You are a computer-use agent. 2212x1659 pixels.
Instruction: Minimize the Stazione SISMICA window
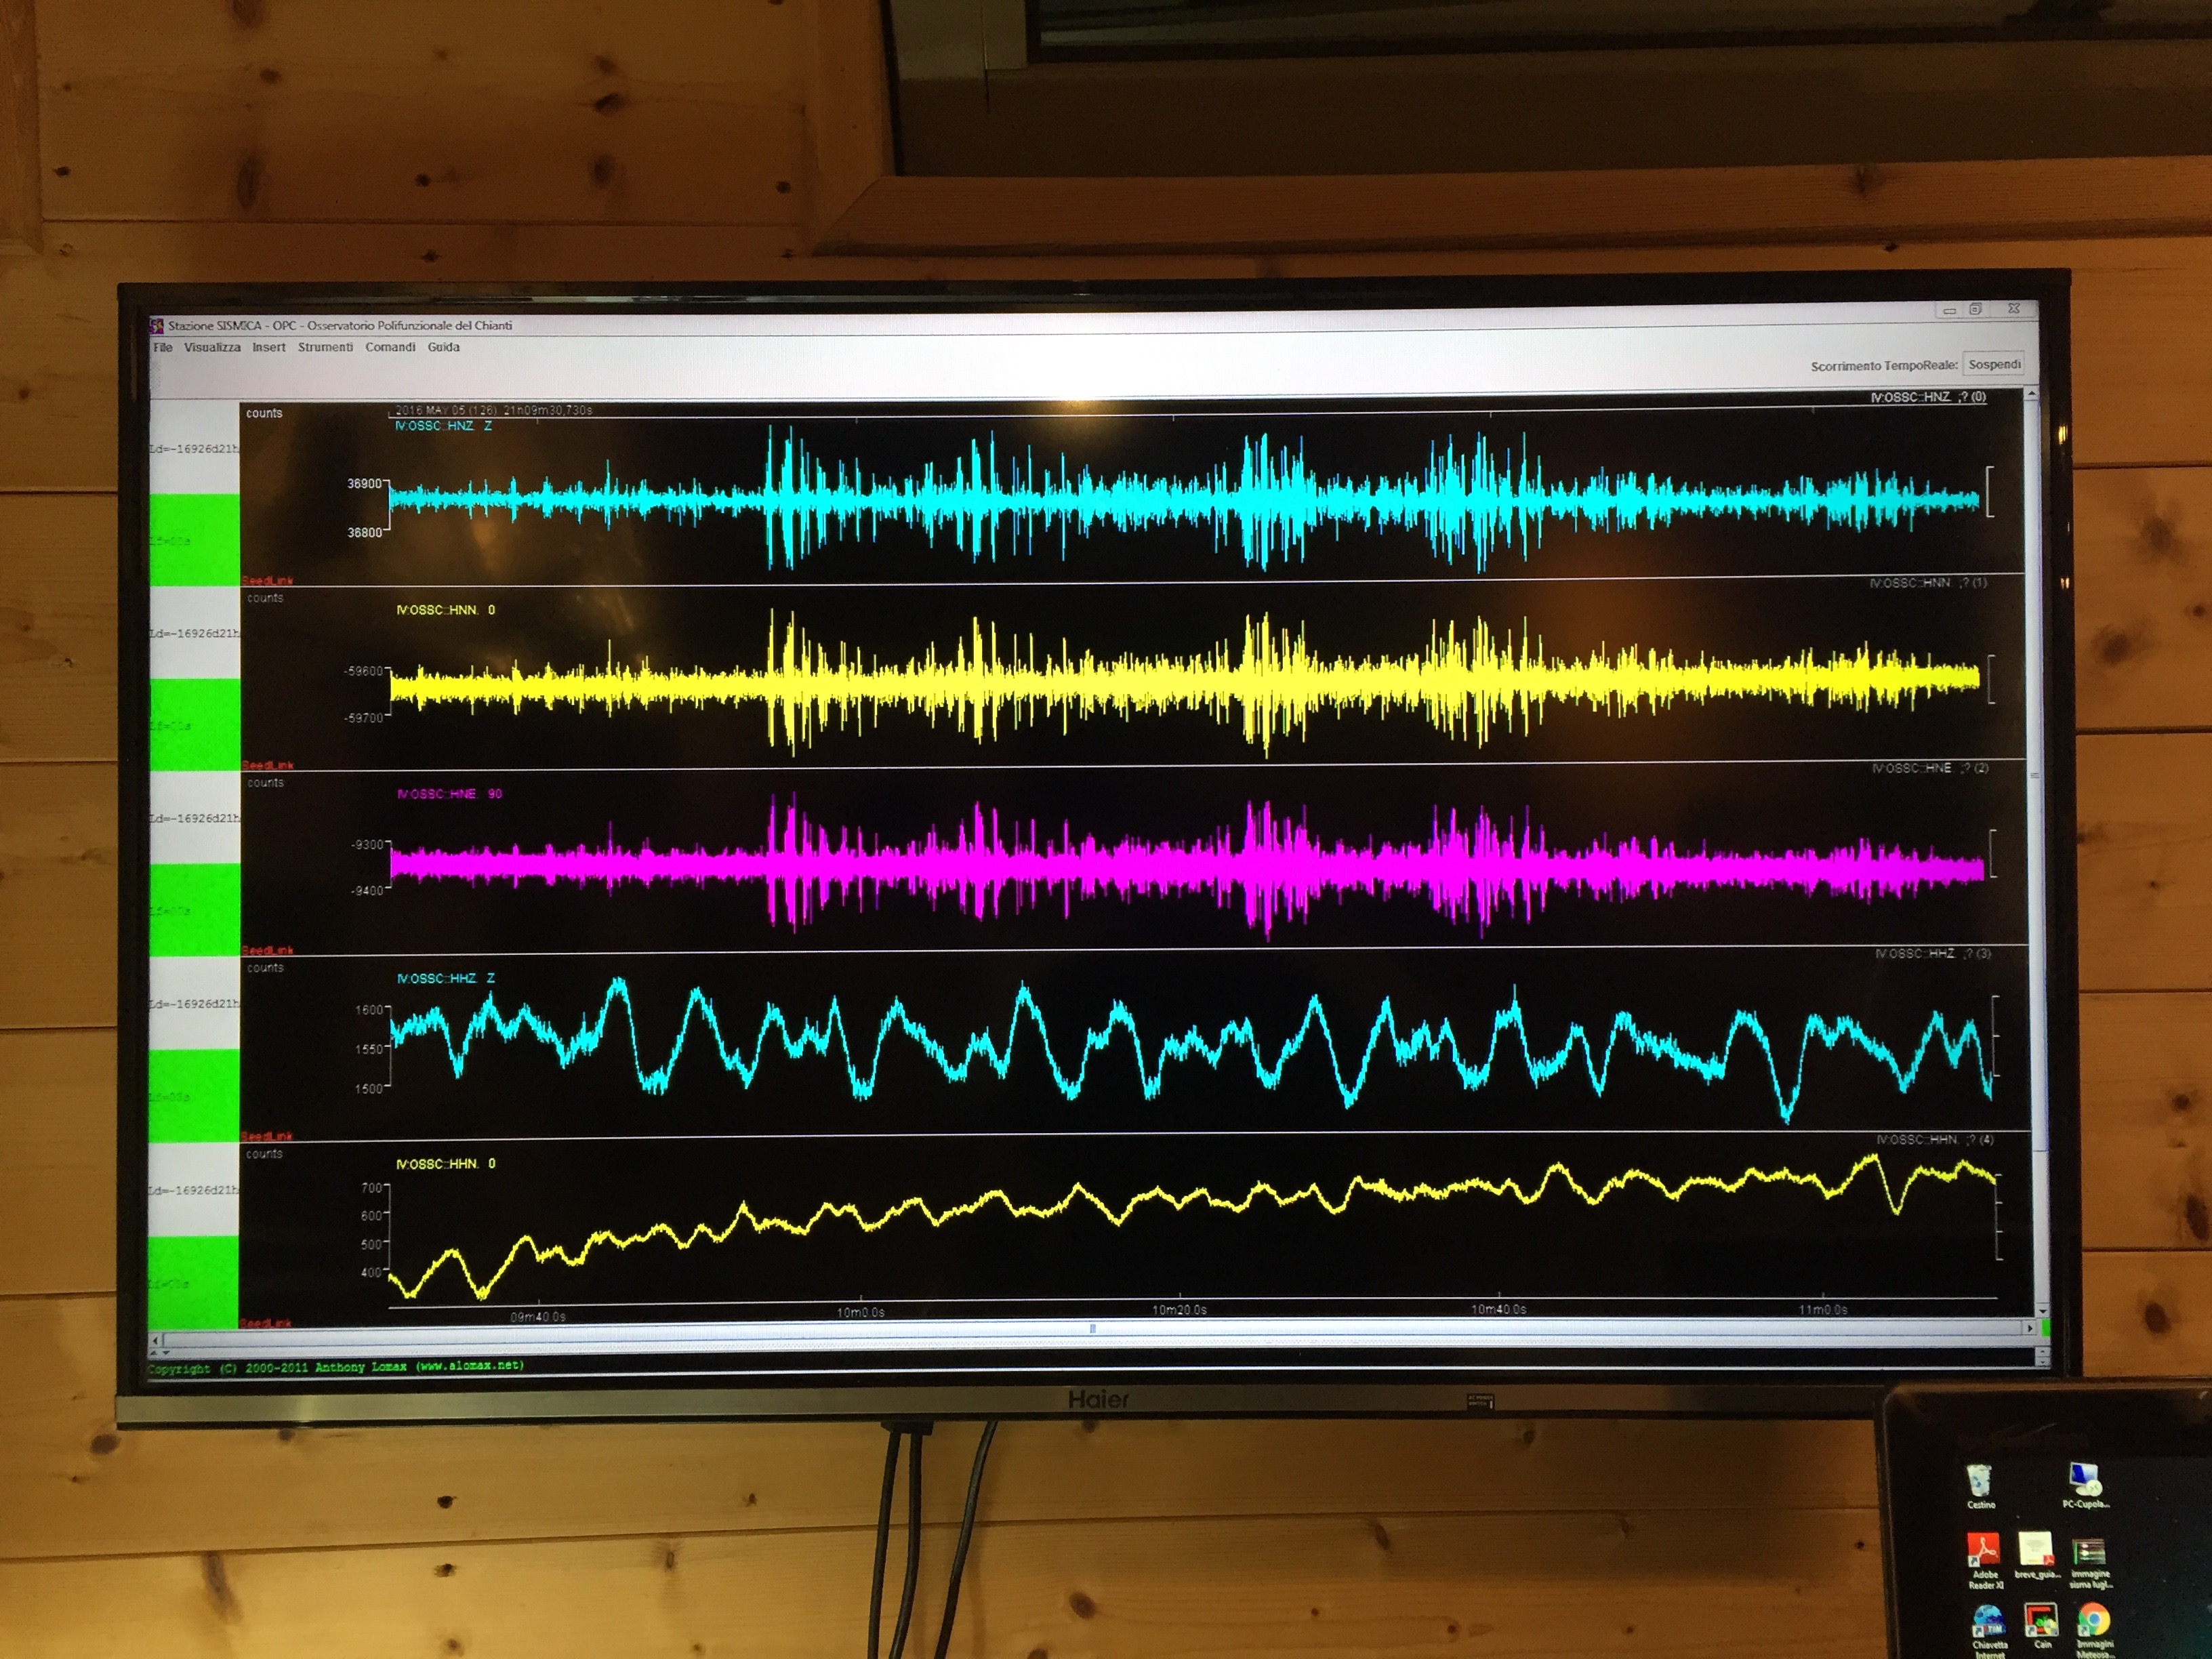click(1949, 310)
